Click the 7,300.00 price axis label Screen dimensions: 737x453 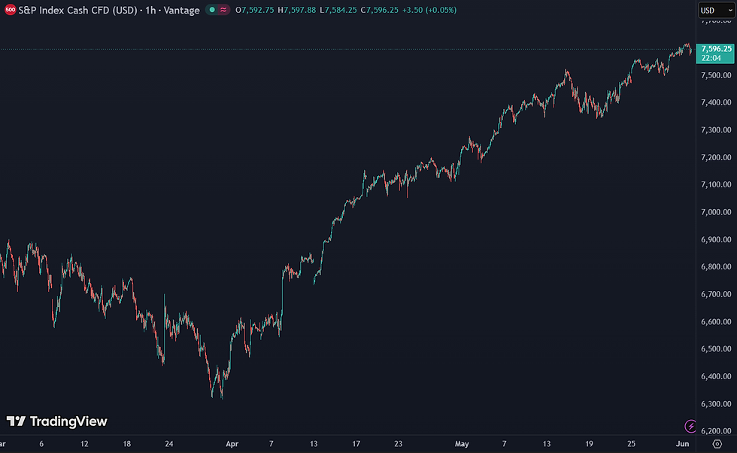coord(716,130)
